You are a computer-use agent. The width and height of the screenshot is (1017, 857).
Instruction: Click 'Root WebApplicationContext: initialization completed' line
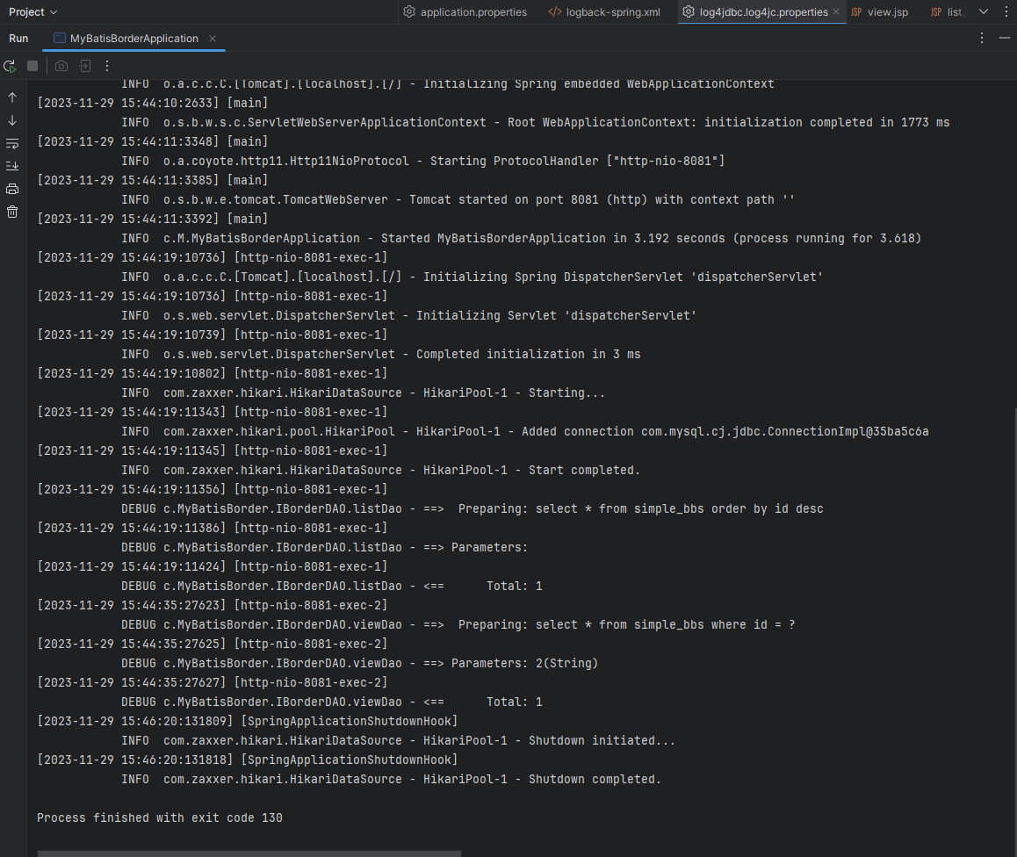(x=535, y=123)
